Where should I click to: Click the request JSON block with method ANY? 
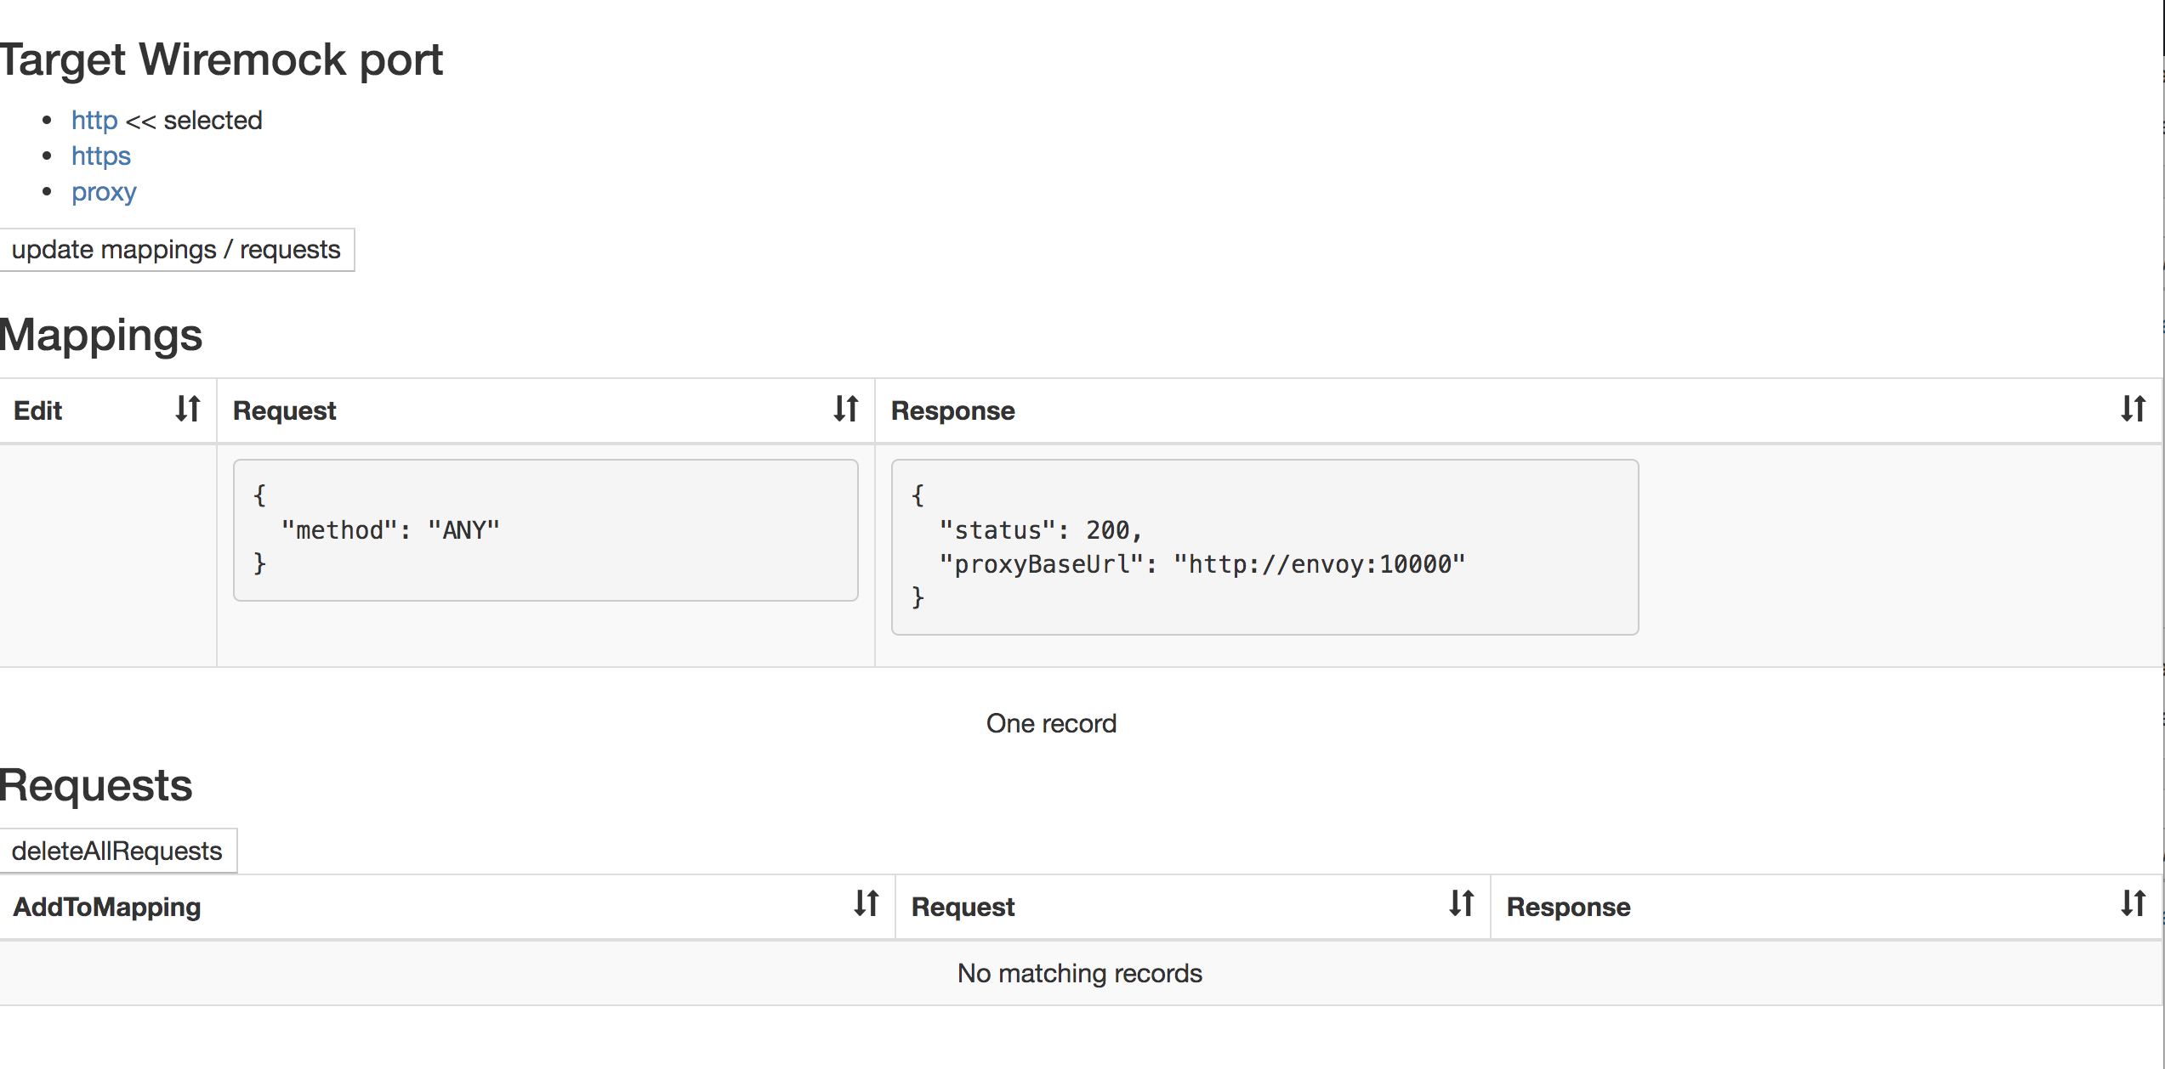[x=545, y=530]
